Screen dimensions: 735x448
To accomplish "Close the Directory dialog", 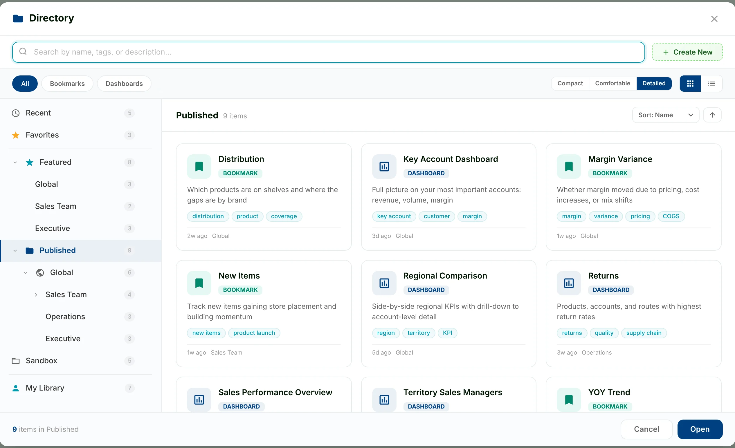I will (x=714, y=19).
